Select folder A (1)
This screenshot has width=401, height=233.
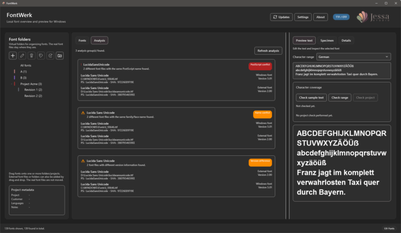[x=23, y=71]
